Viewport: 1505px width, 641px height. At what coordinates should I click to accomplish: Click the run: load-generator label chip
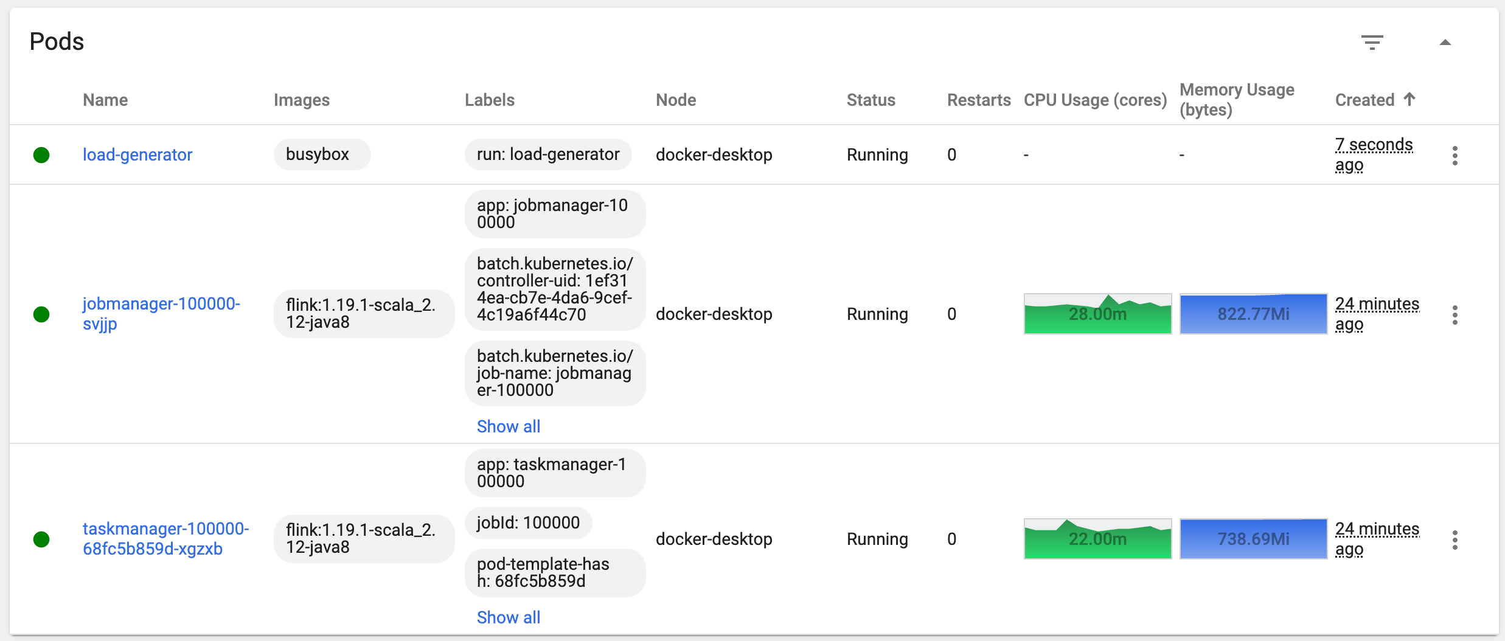(x=548, y=154)
